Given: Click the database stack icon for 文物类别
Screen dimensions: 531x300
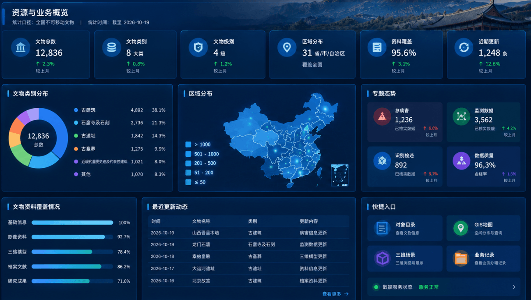Looking at the screenshot, I should click(111, 48).
